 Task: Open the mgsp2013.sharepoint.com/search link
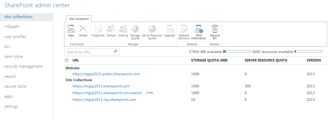pyautogui.click(x=107, y=93)
